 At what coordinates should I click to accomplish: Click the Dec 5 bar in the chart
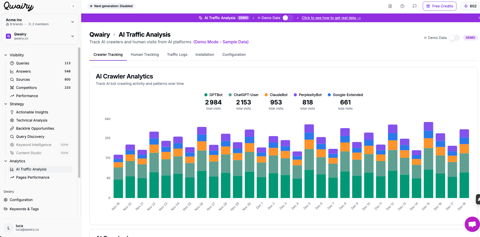pyautogui.click(x=309, y=161)
